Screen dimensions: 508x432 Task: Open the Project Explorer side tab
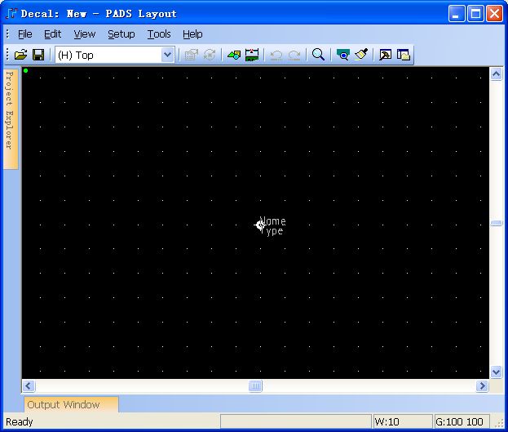(11, 118)
